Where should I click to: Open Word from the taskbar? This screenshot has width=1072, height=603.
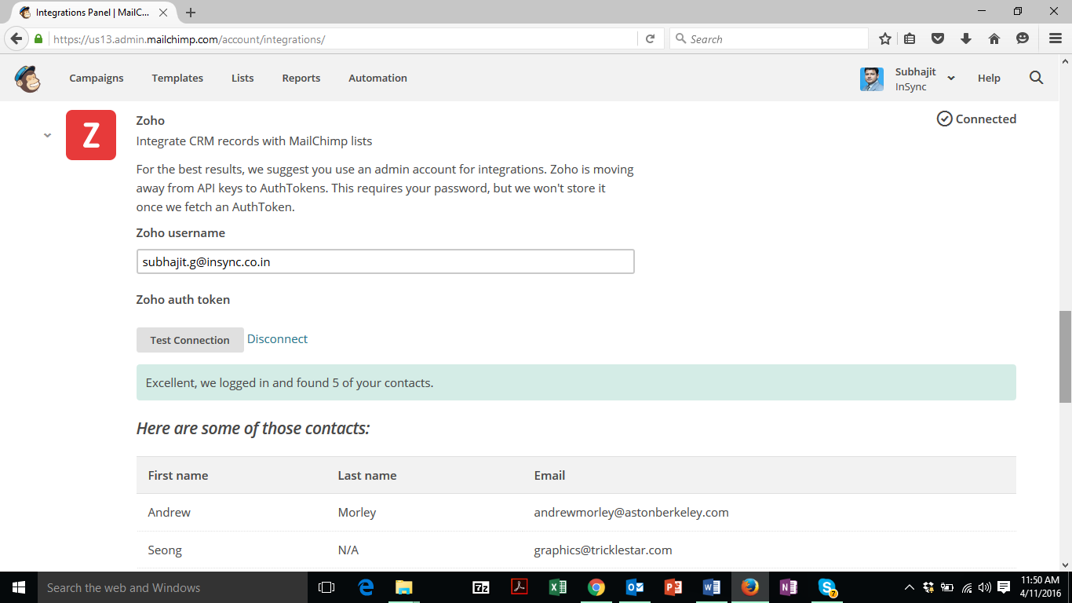712,587
